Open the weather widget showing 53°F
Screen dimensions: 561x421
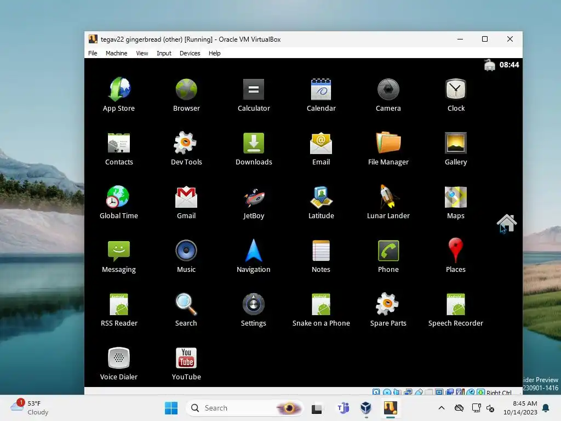[x=30, y=408]
